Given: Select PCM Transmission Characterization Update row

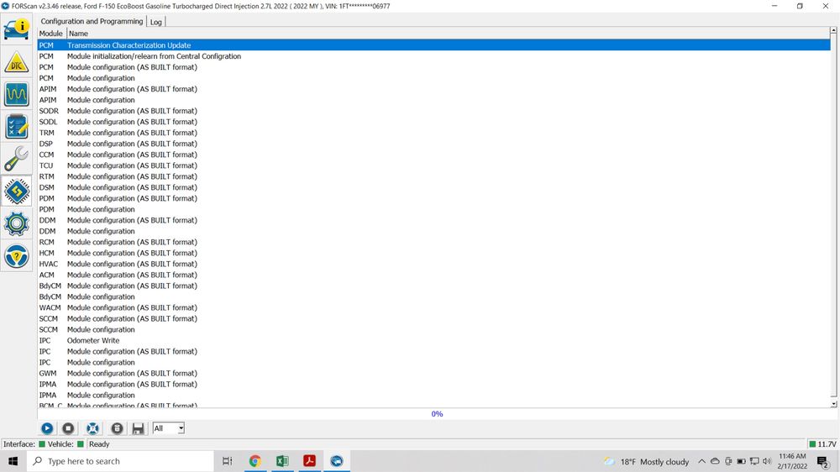Looking at the screenshot, I should (x=434, y=45).
